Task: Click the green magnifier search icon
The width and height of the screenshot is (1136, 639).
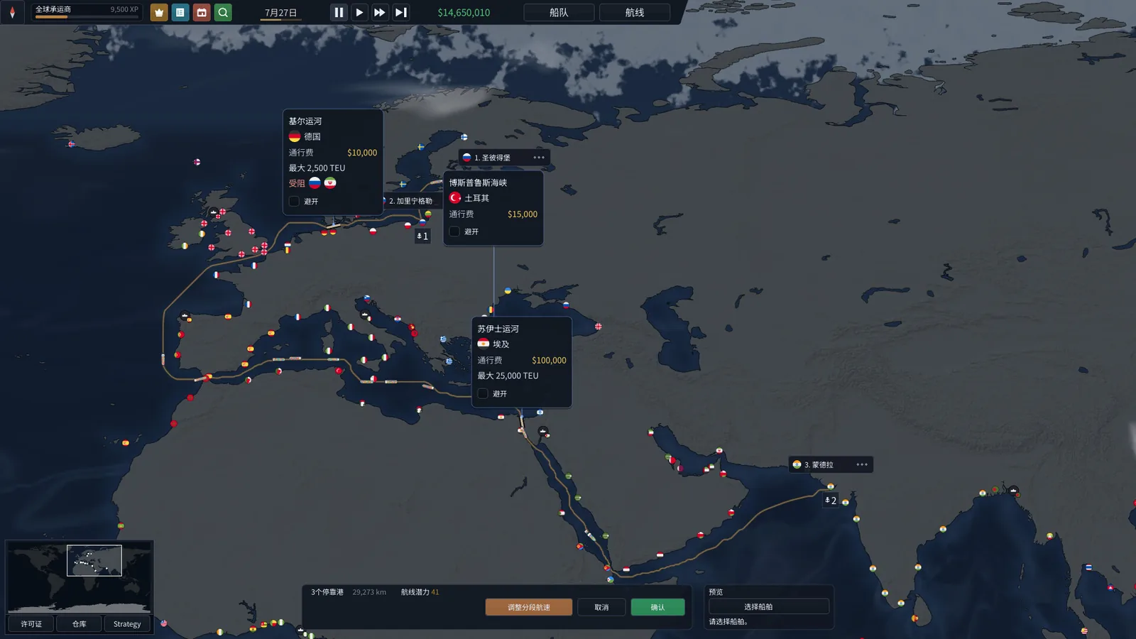Action: click(223, 12)
